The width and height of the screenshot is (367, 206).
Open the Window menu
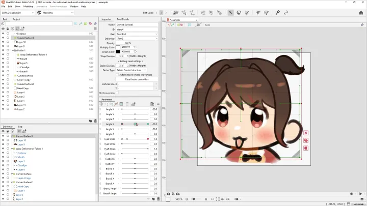tap(74, 7)
